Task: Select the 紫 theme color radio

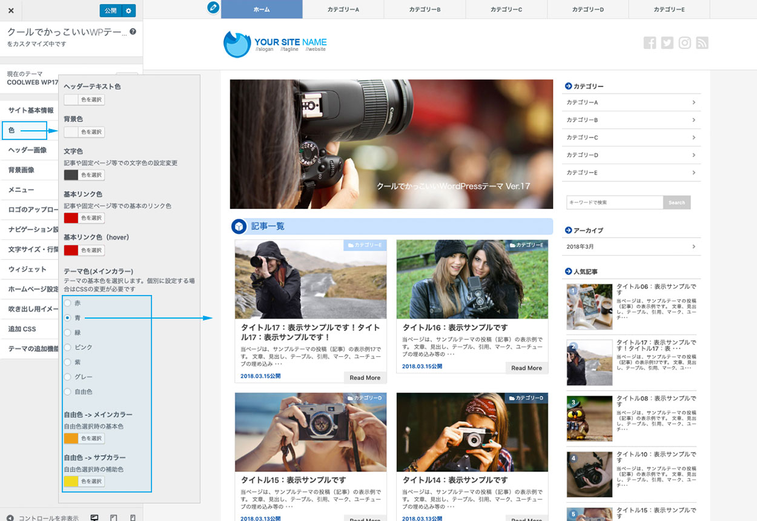Action: (68, 362)
